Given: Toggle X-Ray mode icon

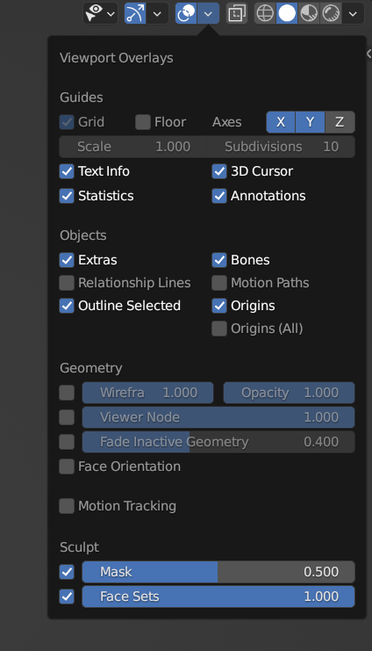Looking at the screenshot, I should (x=237, y=13).
